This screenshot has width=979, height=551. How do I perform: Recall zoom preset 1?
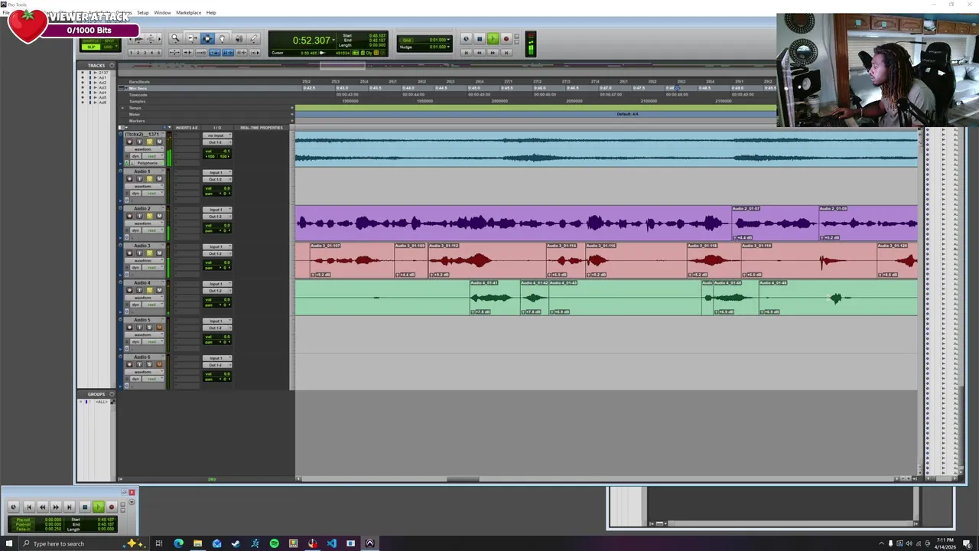pyautogui.click(x=131, y=53)
